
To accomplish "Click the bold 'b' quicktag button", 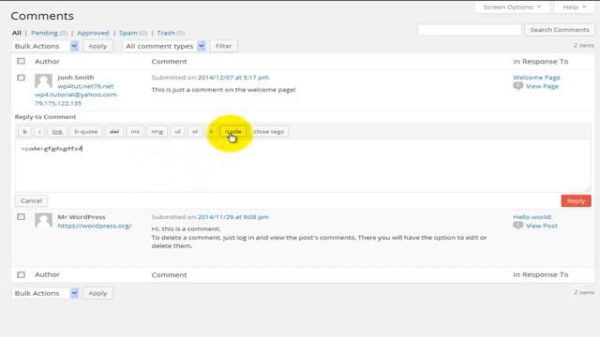I will click(x=25, y=131).
